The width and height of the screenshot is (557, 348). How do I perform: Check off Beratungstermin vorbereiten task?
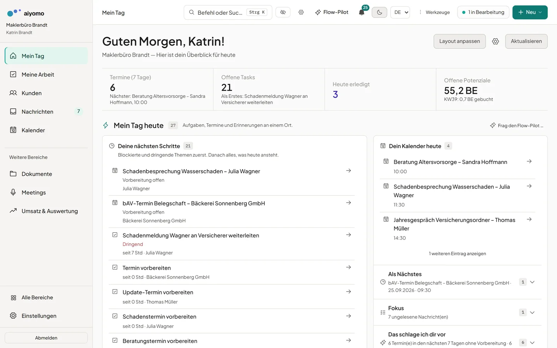tap(115, 340)
